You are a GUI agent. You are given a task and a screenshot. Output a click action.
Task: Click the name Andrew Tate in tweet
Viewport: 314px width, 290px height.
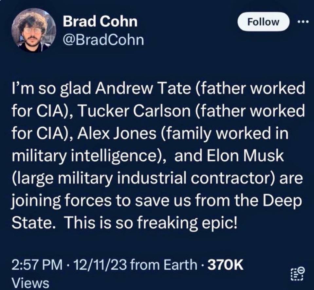pyautogui.click(x=143, y=88)
